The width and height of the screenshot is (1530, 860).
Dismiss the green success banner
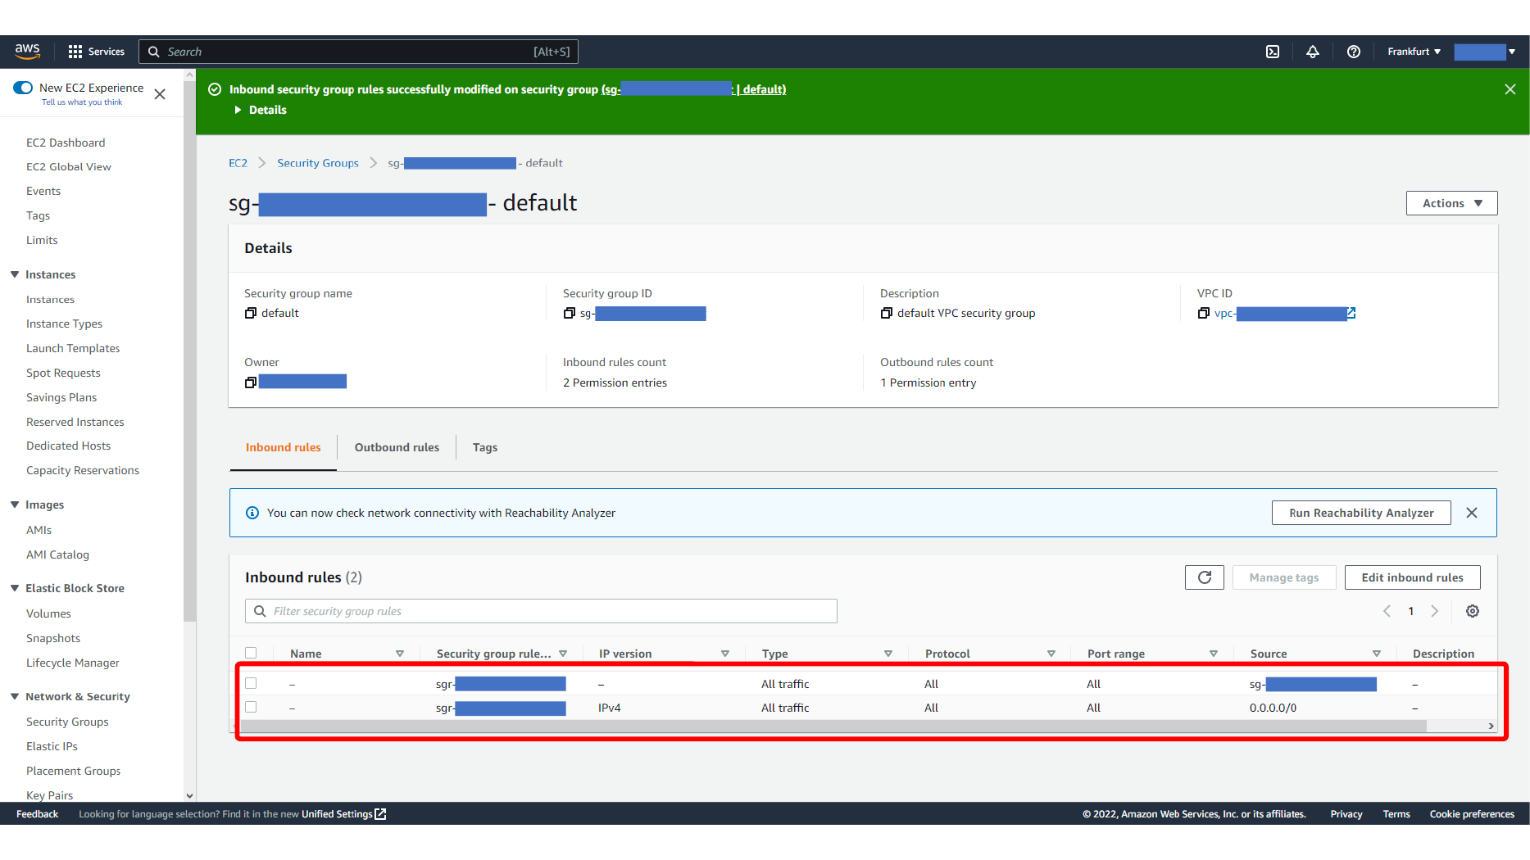coord(1510,89)
